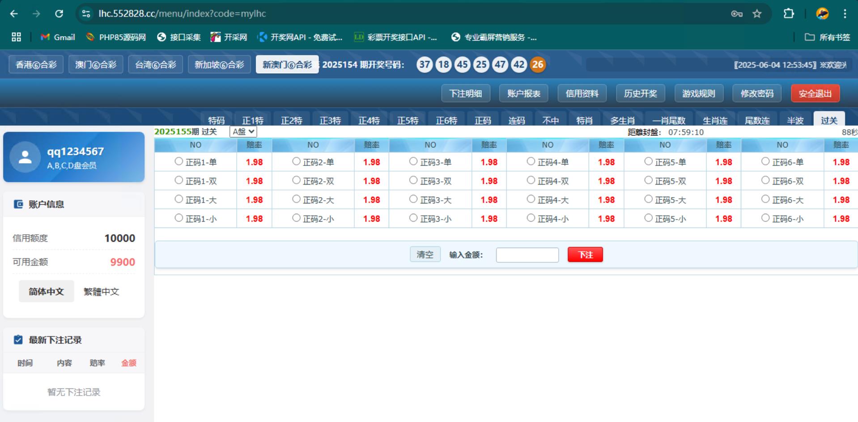
Task: Open the saved passwords key icon
Action: click(x=737, y=14)
